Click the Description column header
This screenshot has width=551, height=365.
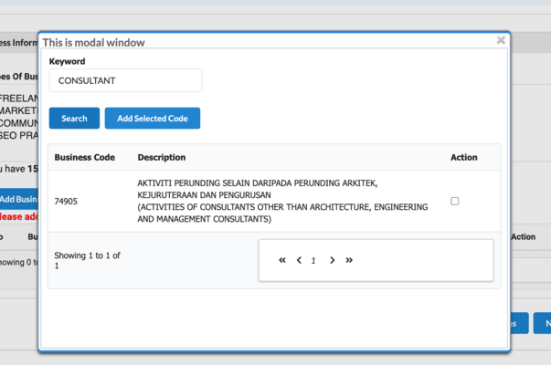pos(162,157)
